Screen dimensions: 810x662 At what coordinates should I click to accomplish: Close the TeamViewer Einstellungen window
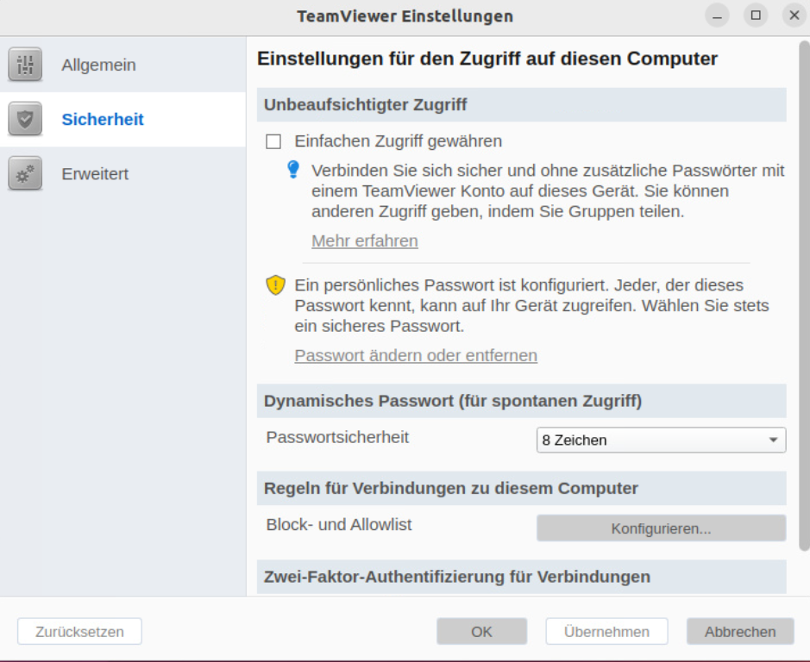[x=794, y=16]
